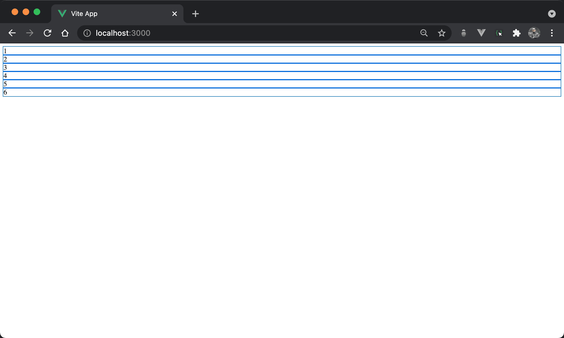Open Chrome's three-dot menu
The width and height of the screenshot is (564, 338).
click(552, 33)
